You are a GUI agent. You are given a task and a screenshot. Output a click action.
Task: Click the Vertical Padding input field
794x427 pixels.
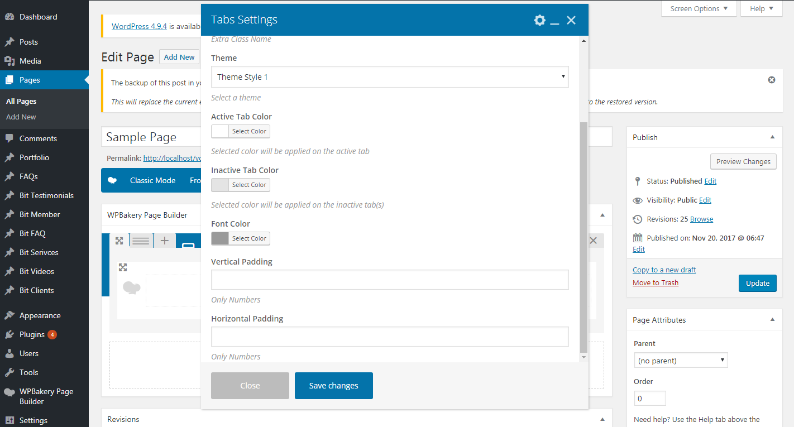[x=389, y=280]
